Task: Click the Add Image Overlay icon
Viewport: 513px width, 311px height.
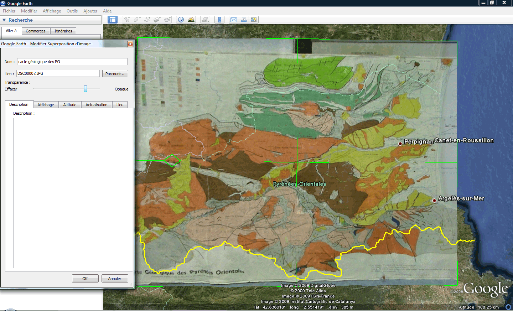Action: point(157,20)
